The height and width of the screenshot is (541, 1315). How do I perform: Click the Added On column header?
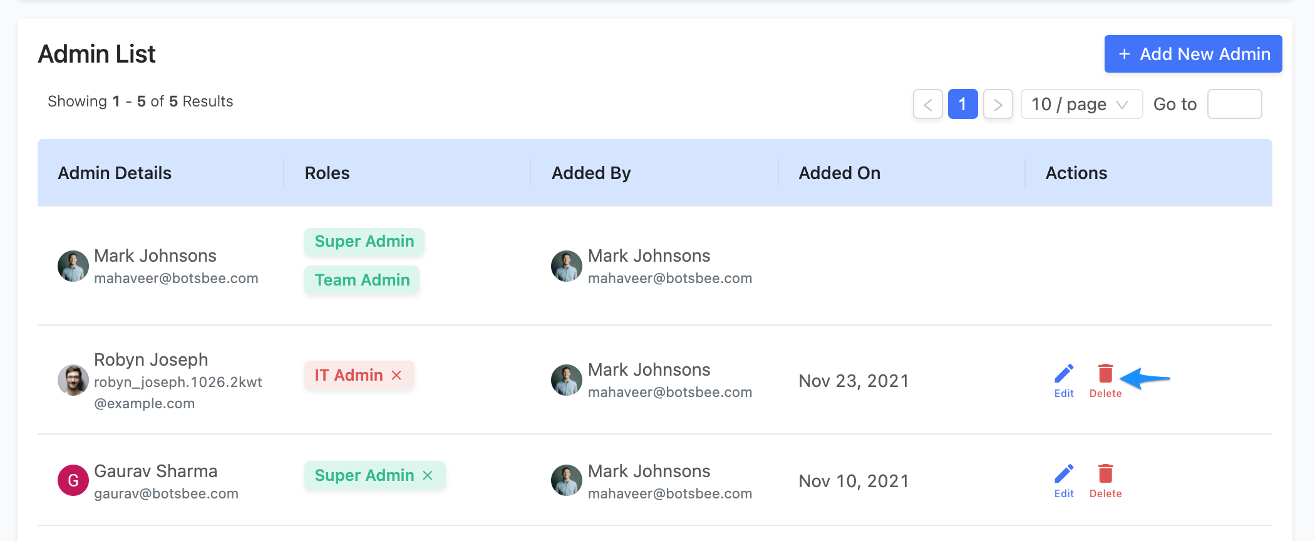pos(839,173)
